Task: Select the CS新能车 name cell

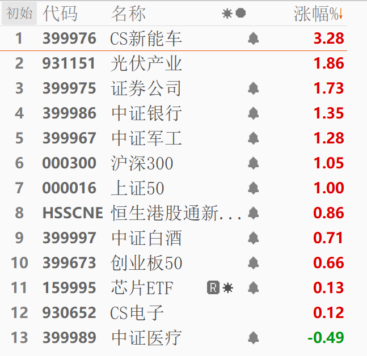Action: (146, 39)
